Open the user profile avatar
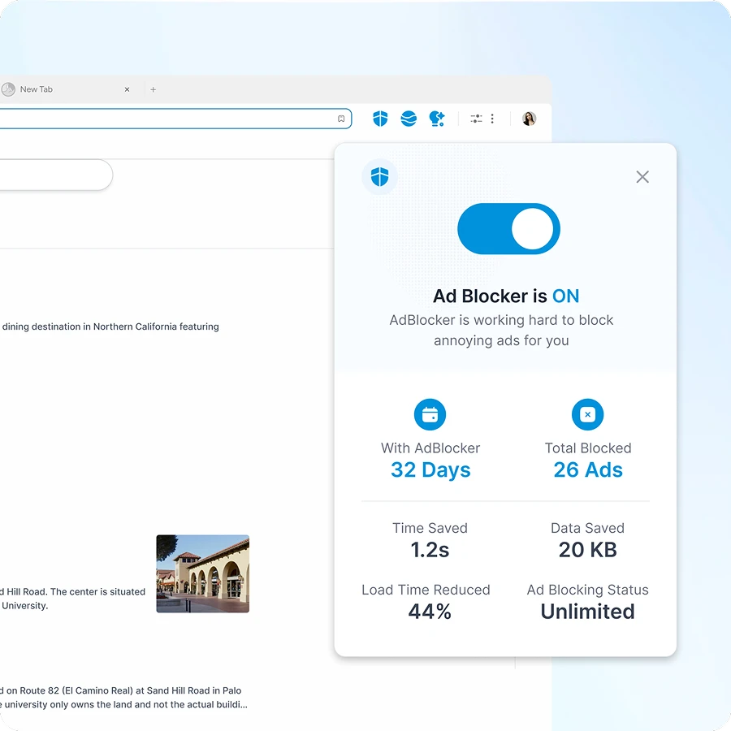 [x=529, y=119]
